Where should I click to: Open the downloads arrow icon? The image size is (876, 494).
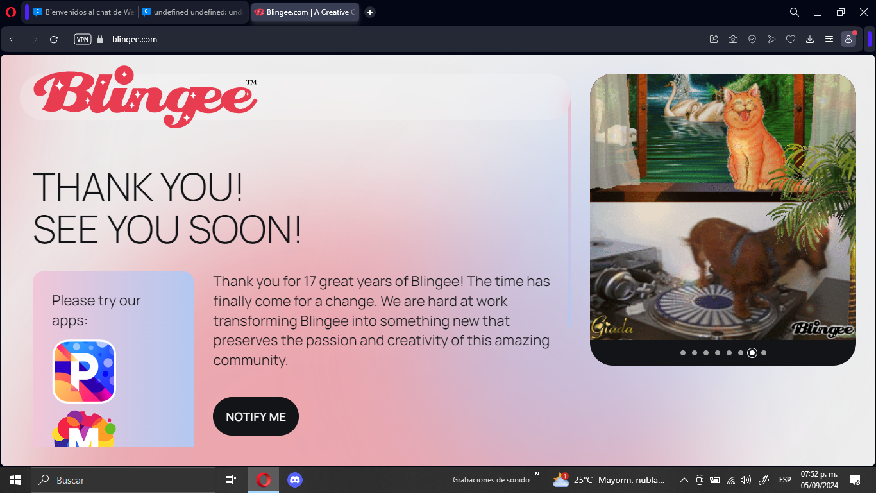tap(810, 39)
